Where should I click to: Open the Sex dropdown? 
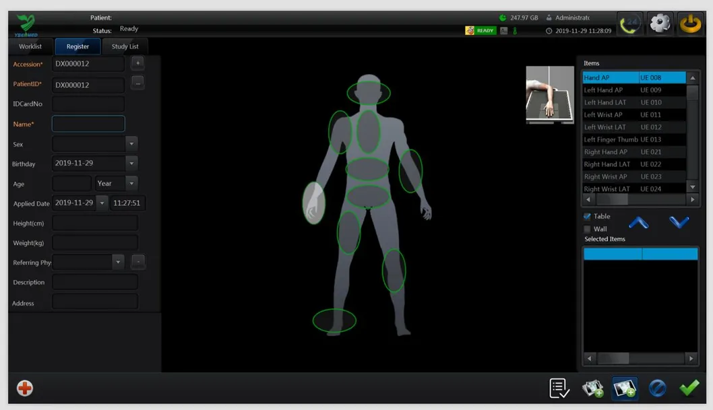[x=131, y=143]
